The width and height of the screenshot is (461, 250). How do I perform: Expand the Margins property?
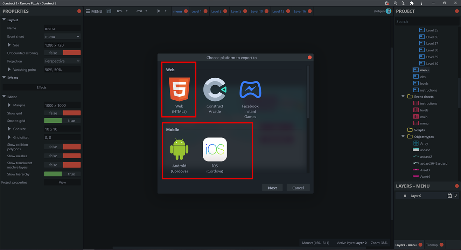(9, 105)
